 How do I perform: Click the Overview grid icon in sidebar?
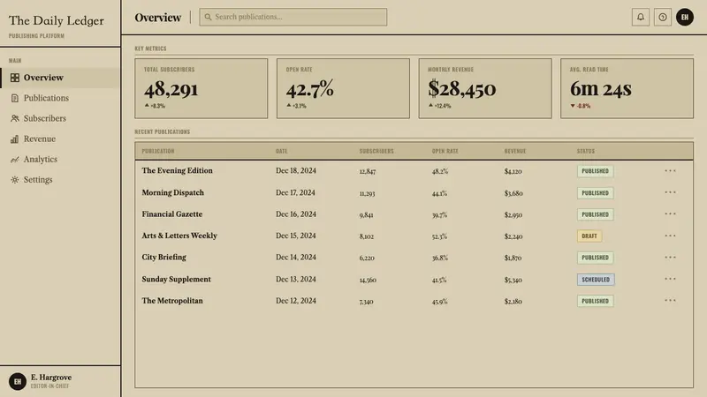tap(15, 78)
